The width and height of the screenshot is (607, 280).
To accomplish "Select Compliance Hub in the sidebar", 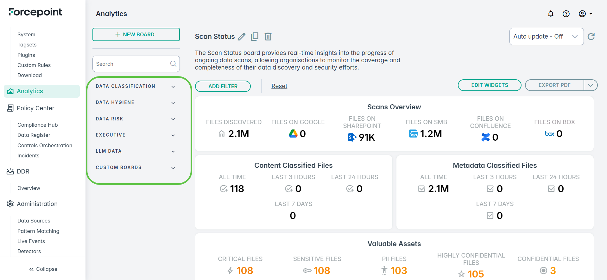I will [x=37, y=125].
